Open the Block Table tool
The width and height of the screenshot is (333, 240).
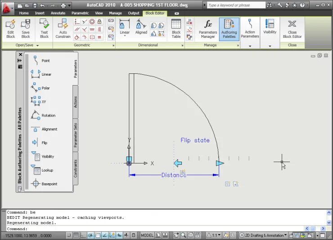(176, 29)
